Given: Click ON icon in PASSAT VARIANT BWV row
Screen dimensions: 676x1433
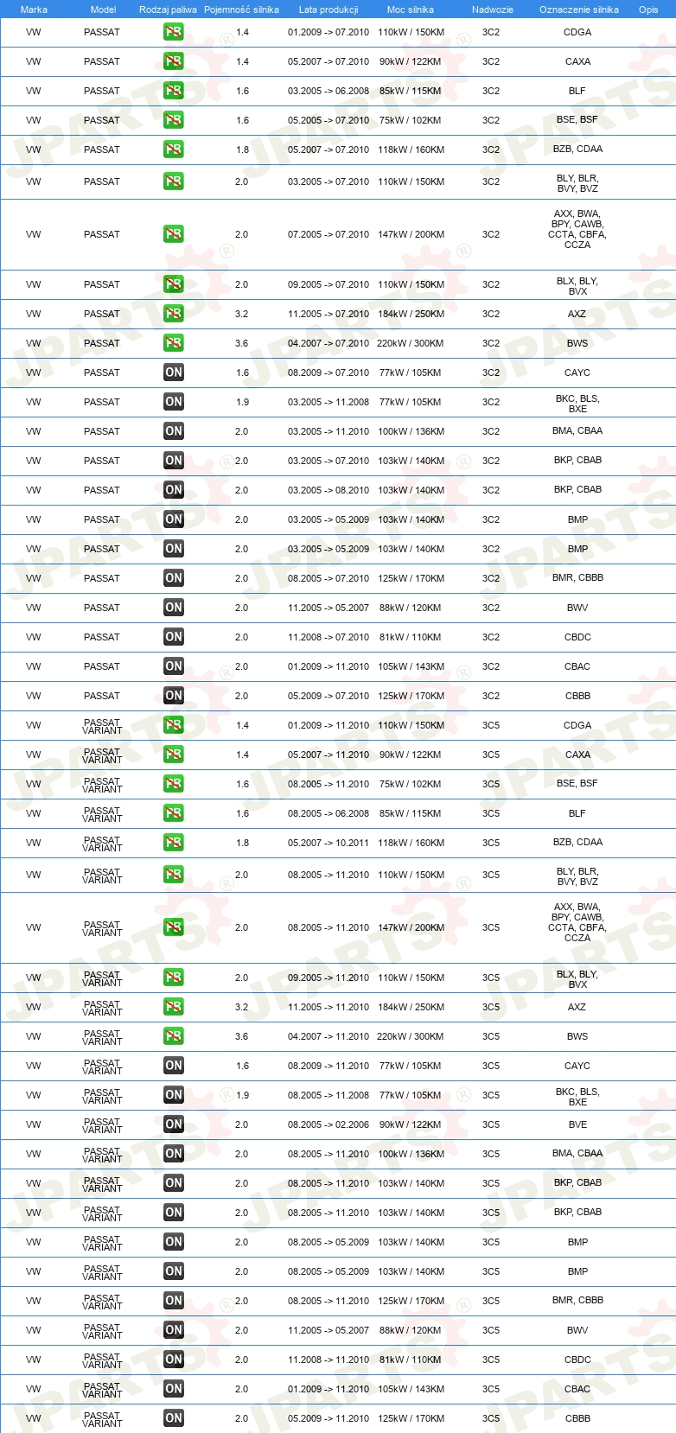Looking at the screenshot, I should [x=174, y=1330].
